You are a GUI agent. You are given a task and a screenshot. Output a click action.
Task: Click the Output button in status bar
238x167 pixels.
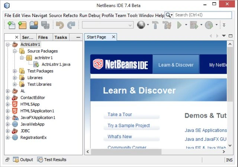23,160
